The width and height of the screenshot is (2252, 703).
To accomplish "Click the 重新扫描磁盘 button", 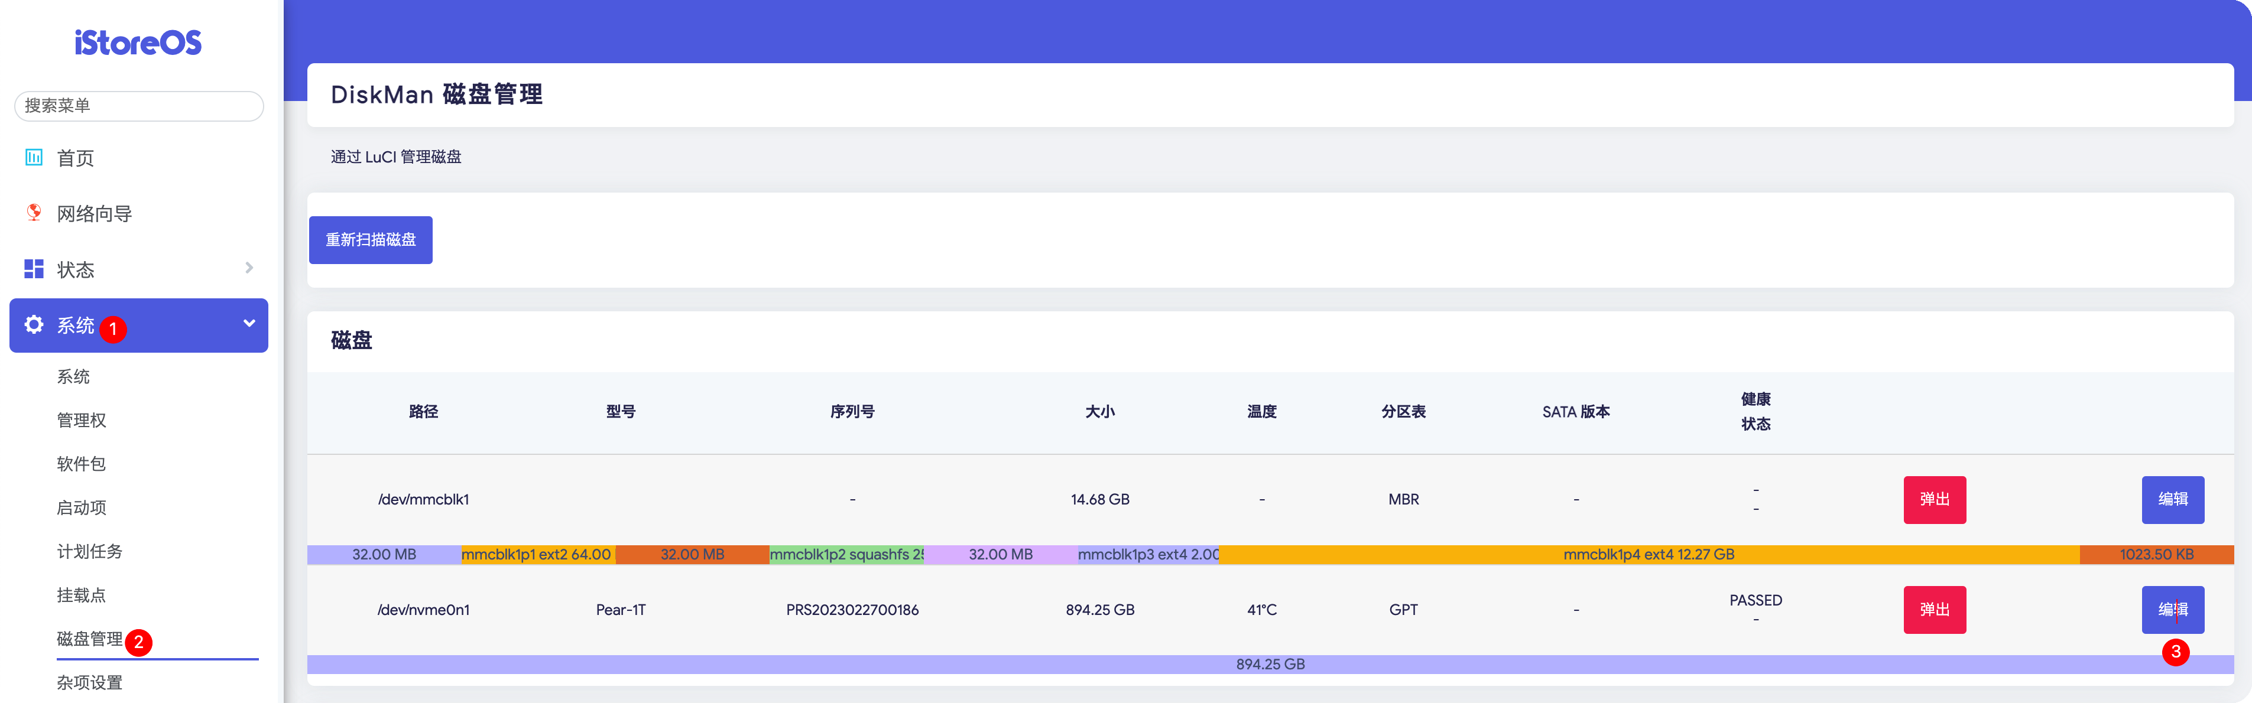I will coord(371,239).
